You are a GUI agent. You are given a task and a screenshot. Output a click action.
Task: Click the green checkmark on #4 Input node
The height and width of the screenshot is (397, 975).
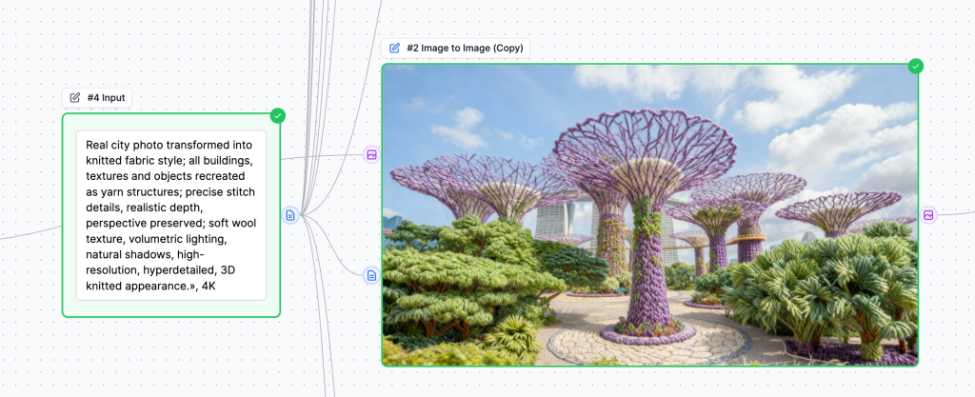277,115
